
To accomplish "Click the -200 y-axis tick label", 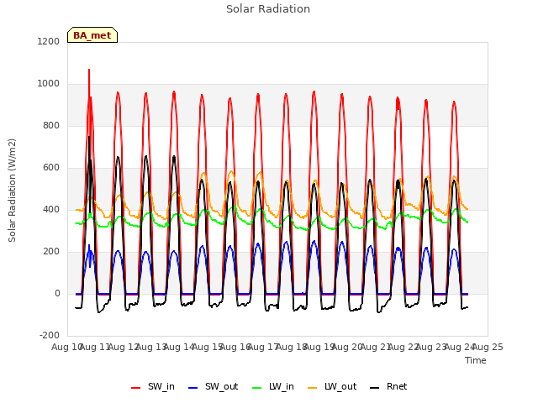I will tap(50, 335).
